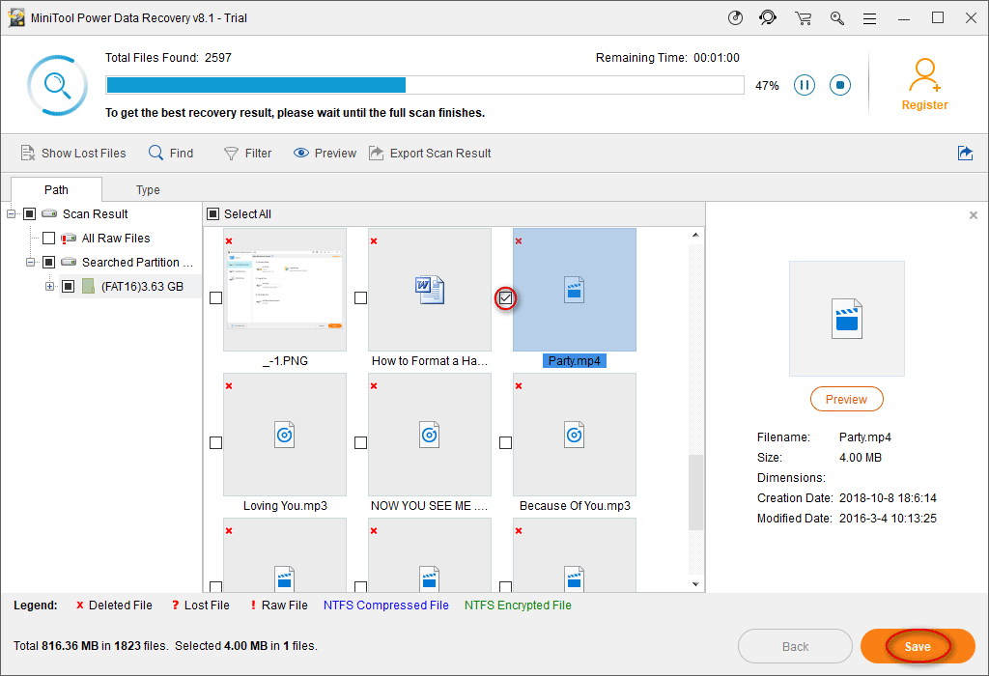This screenshot has height=676, width=989.
Task: Click the orange Preview button
Action: point(846,399)
